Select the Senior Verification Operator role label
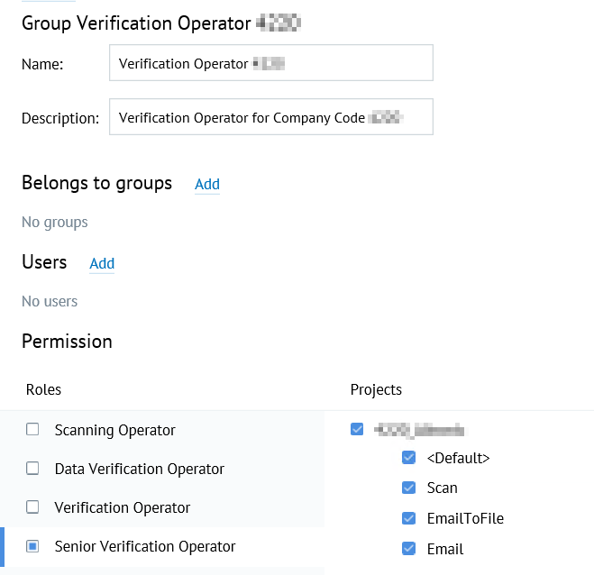The width and height of the screenshot is (594, 575). coord(145,546)
